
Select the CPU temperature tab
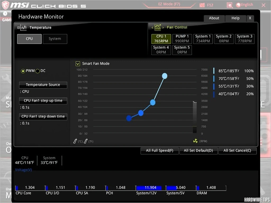point(29,39)
